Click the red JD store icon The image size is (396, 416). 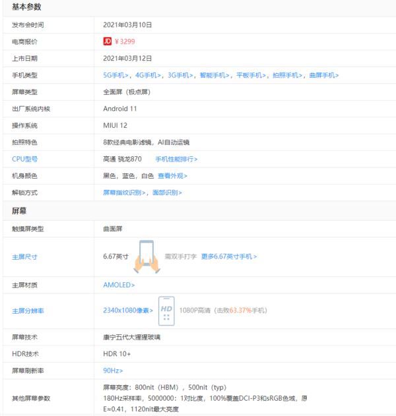point(108,42)
